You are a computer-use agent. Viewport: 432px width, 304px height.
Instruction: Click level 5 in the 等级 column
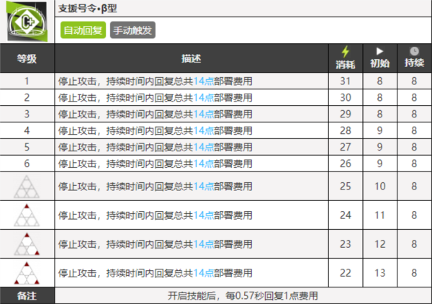point(27,147)
